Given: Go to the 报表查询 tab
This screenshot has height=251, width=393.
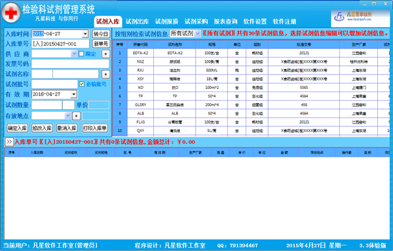Looking at the screenshot, I should click(225, 22).
